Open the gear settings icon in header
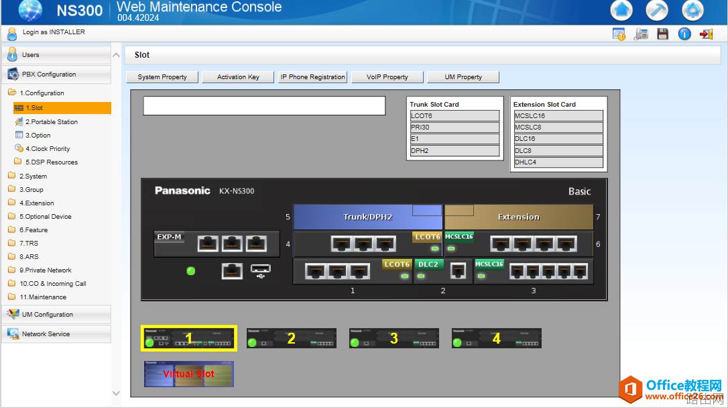Screen dimensions: 728x408 (x=692, y=10)
